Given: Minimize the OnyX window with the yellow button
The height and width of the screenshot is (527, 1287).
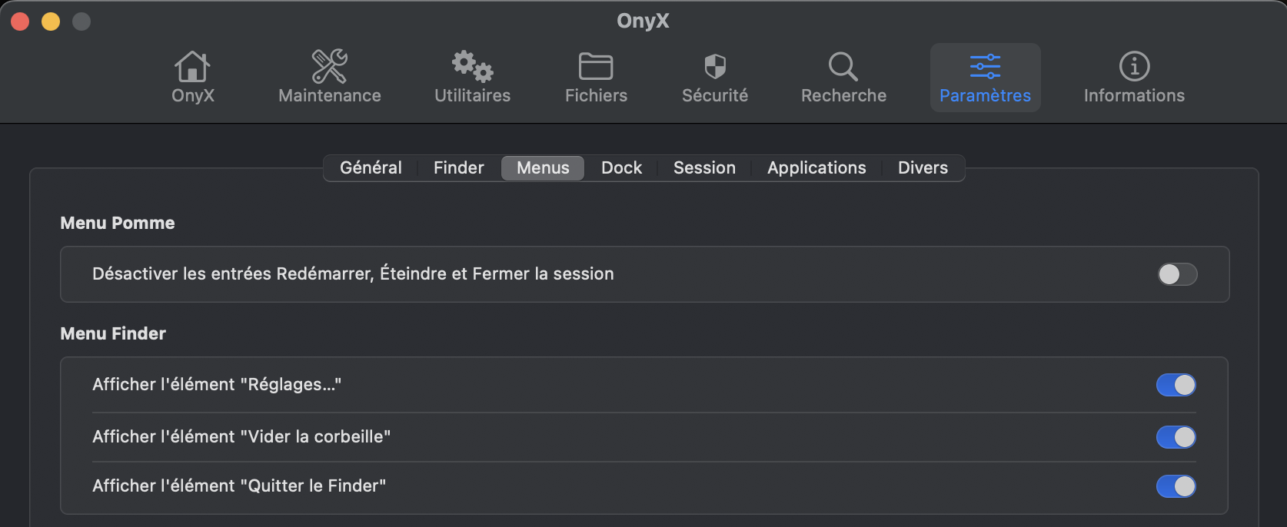Looking at the screenshot, I should click(x=51, y=22).
